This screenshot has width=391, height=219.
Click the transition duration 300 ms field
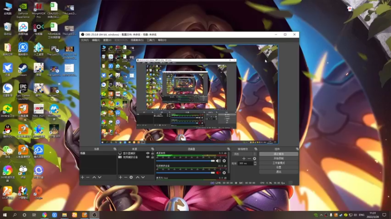[x=245, y=164]
